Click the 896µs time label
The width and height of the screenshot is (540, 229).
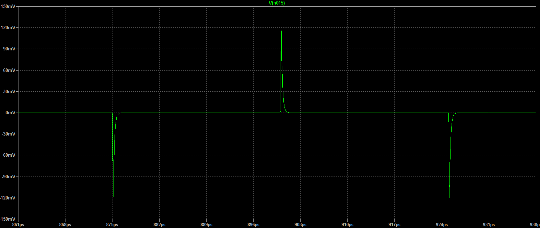[x=253, y=224]
